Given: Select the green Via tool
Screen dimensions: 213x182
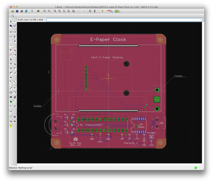Looking at the screenshot, I should coord(11,102).
